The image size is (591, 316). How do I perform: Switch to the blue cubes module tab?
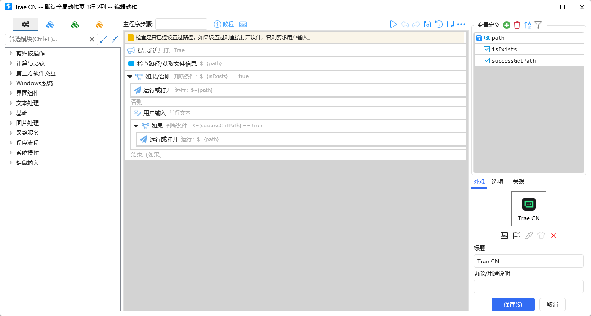50,25
